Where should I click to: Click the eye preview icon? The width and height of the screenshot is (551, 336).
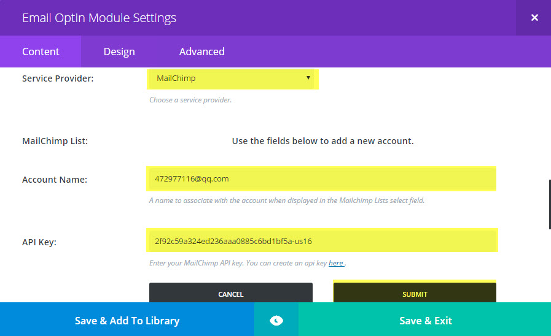(276, 321)
